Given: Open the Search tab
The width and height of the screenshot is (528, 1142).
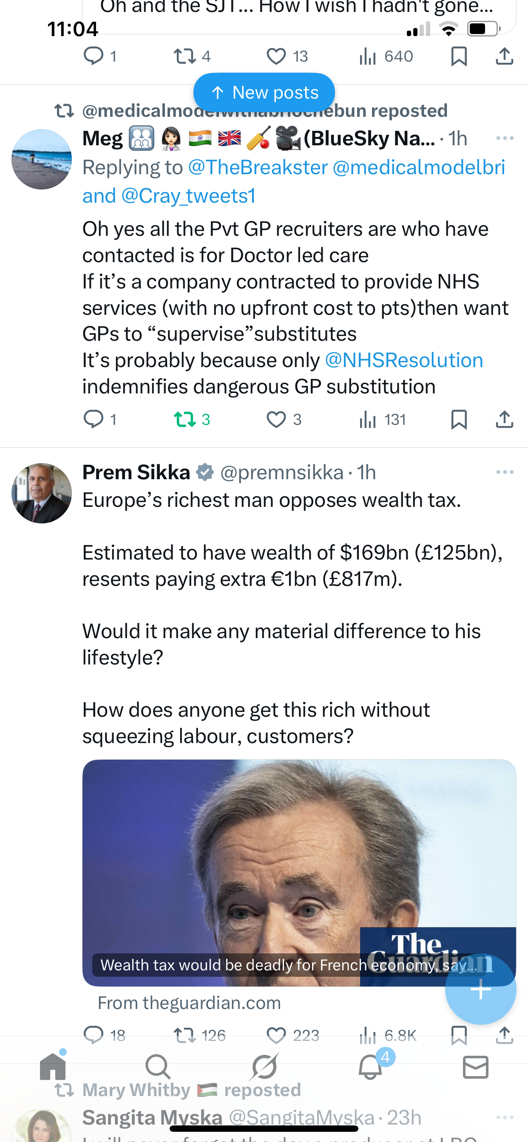Looking at the screenshot, I should 158,1067.
